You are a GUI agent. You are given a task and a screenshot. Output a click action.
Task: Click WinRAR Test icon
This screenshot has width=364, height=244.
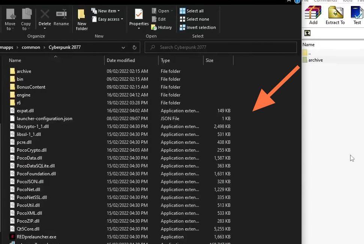click(357, 12)
